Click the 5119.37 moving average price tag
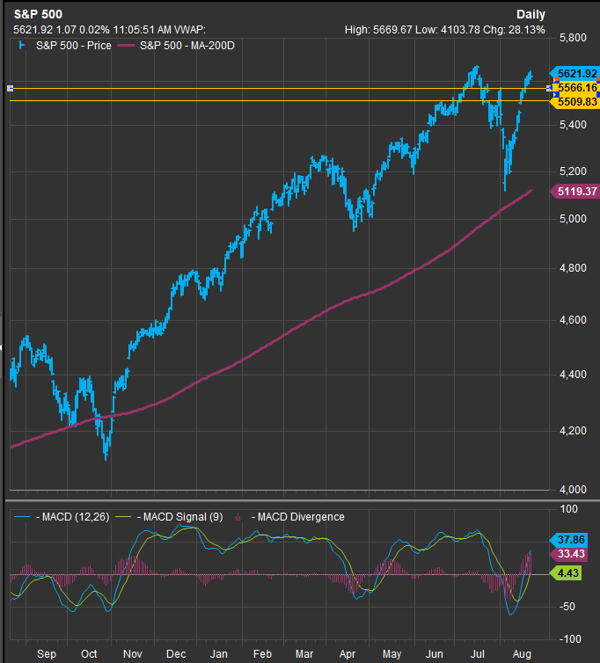The height and width of the screenshot is (663, 600). tap(574, 192)
